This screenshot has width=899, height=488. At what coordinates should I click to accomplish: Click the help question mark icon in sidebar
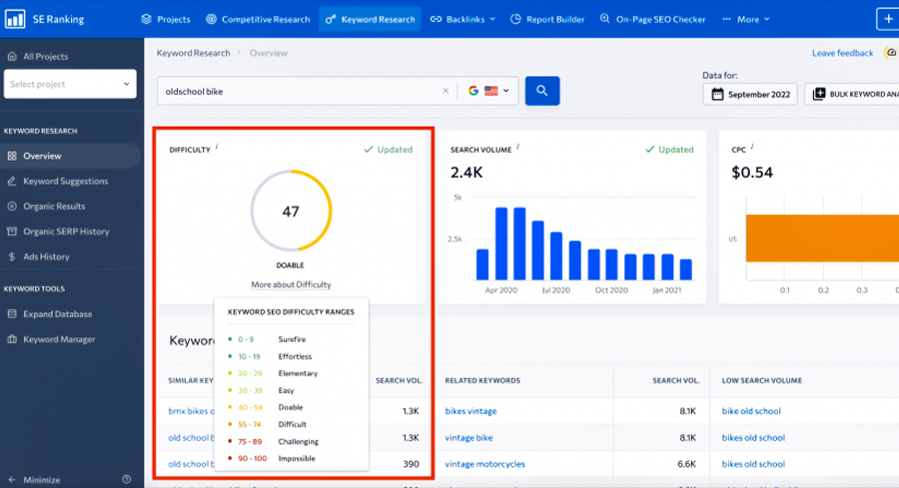pyautogui.click(x=126, y=479)
